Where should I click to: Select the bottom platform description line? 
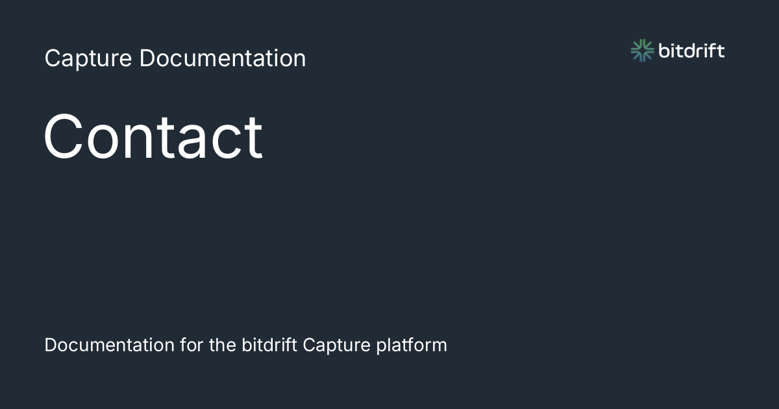pyautogui.click(x=246, y=345)
